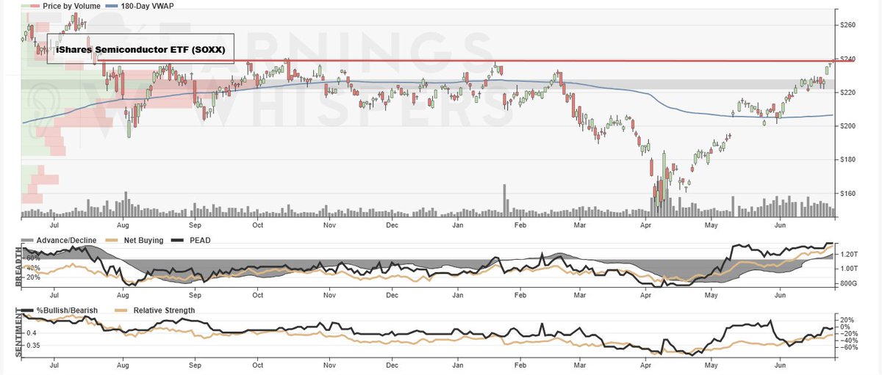Click the Price by Volume legend swatch
This screenshot has width=882, height=375.
(x=30, y=5)
